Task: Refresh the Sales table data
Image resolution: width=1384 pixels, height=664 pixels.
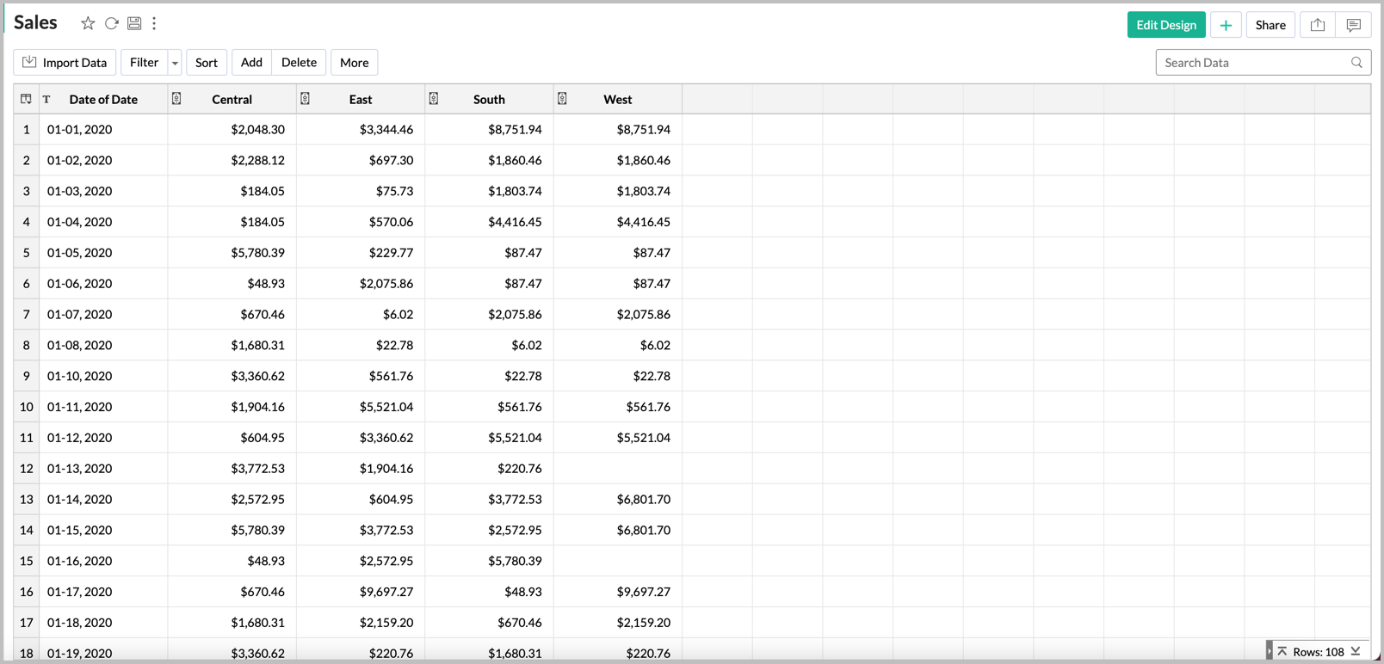Action: [x=111, y=23]
